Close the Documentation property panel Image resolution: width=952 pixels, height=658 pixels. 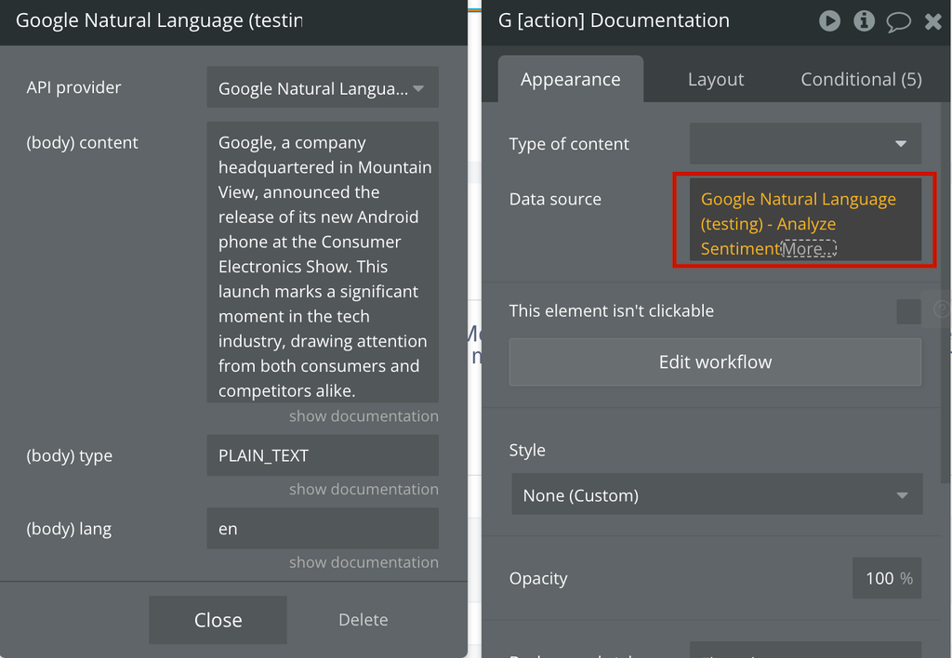pyautogui.click(x=933, y=22)
